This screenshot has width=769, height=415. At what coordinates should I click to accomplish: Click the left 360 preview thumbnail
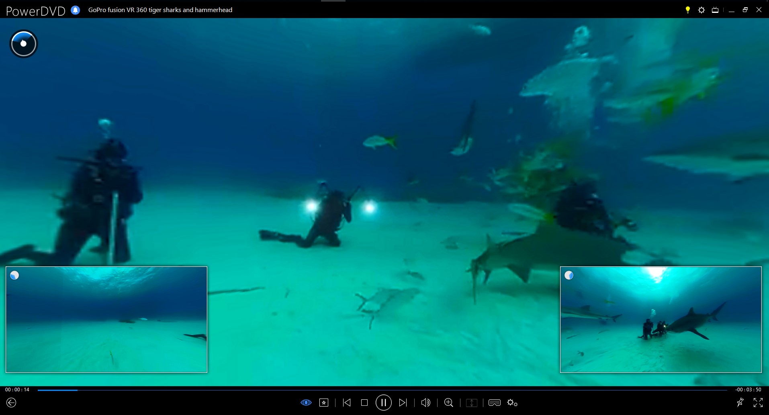(106, 319)
